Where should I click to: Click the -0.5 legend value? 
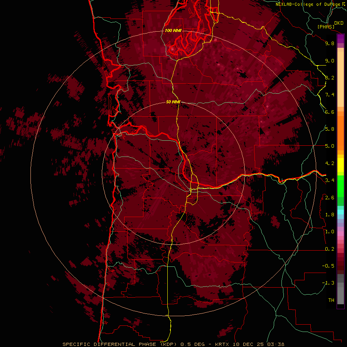(x=328, y=266)
